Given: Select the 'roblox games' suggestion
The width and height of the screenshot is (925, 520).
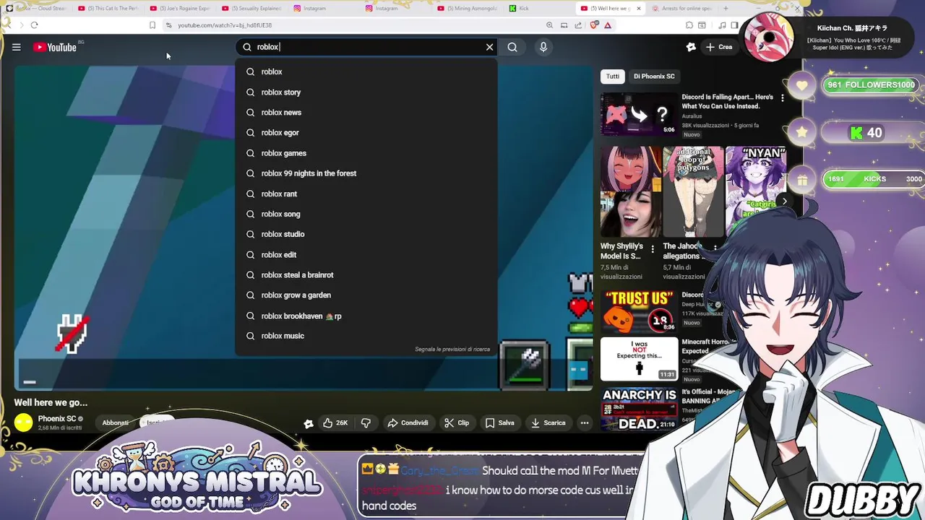Looking at the screenshot, I should [x=366, y=153].
